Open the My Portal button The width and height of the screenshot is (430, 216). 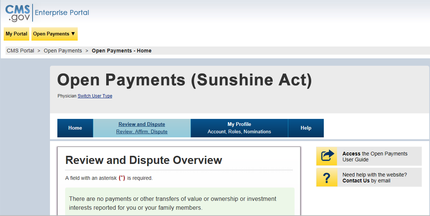tap(16, 34)
